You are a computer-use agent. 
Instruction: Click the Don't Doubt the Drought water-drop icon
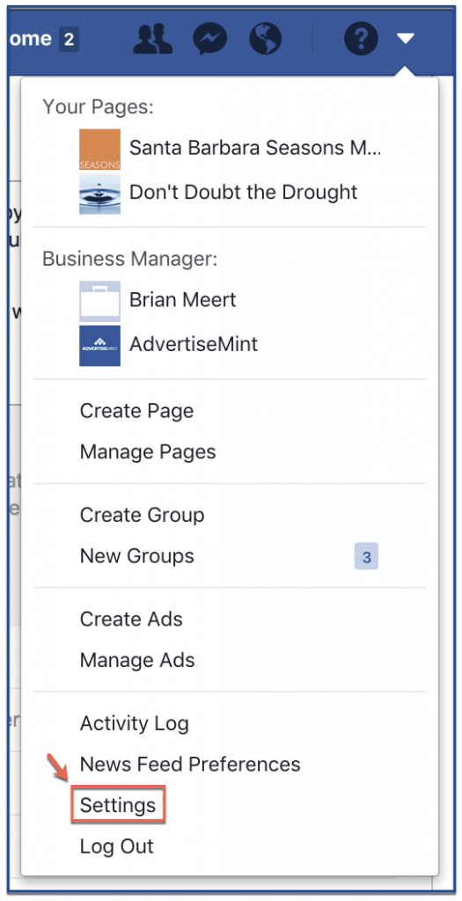point(100,194)
